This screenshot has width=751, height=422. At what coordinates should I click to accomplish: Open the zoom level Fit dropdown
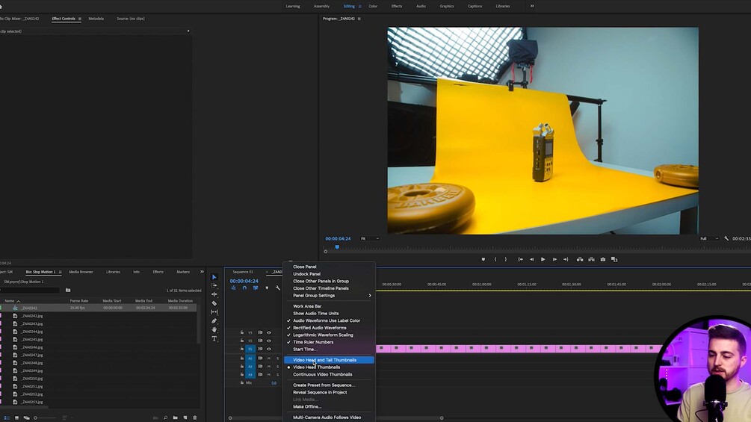point(369,238)
